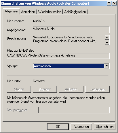Apply settings with Übernehmen
The image size is (118, 133).
point(104,127)
